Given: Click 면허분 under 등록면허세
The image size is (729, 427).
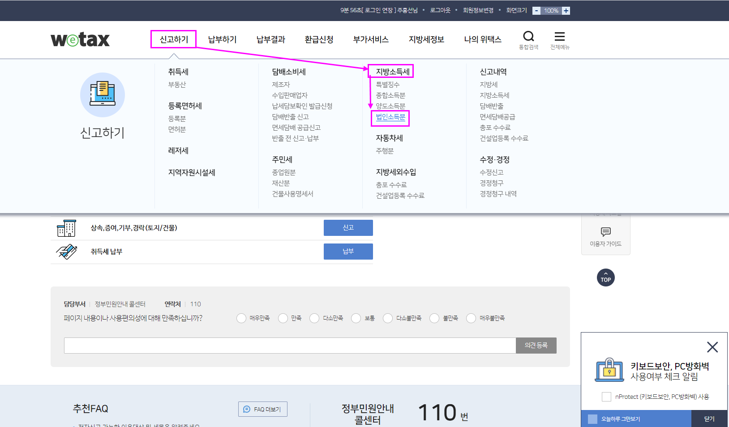Looking at the screenshot, I should pyautogui.click(x=177, y=129).
